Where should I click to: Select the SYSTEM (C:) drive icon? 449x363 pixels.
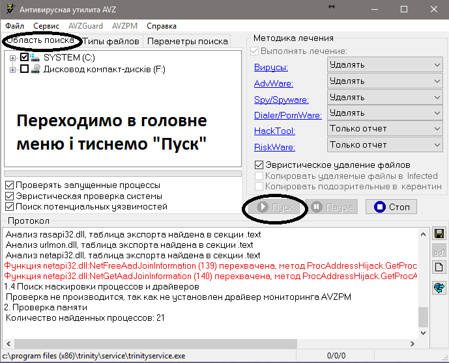(x=35, y=58)
